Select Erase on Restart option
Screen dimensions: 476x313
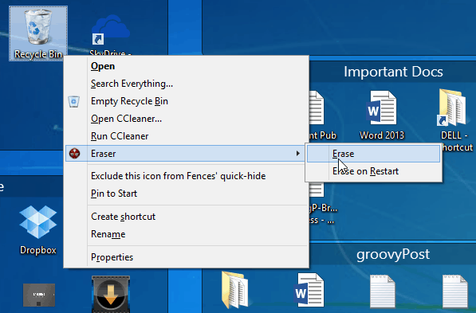373,171
